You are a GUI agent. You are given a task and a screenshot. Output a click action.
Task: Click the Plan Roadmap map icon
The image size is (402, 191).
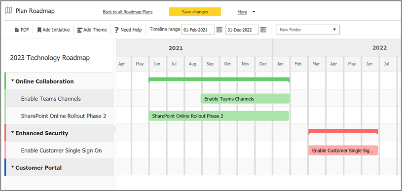9,11
